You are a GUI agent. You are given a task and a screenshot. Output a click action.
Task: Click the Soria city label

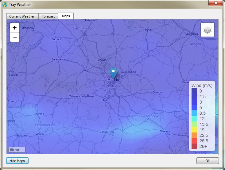tap(148, 30)
